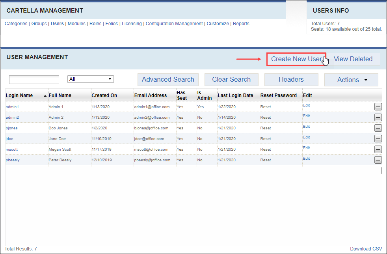Sort by Last Login Date header
The width and height of the screenshot is (387, 254).
[x=235, y=95]
